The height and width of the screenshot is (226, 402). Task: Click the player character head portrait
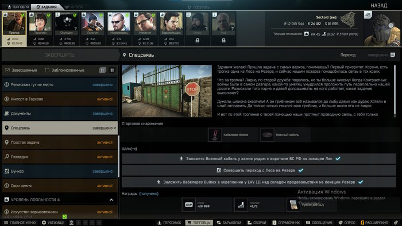pos(382,29)
